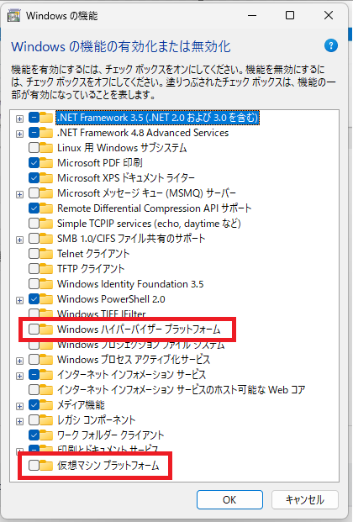Viewport: 353px width, 522px height.
Task: Minimize the Windows の機能 window
Action: point(252,15)
